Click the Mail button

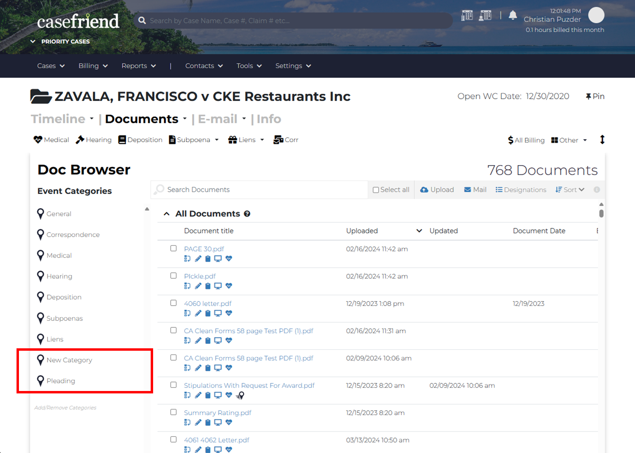pyautogui.click(x=475, y=190)
